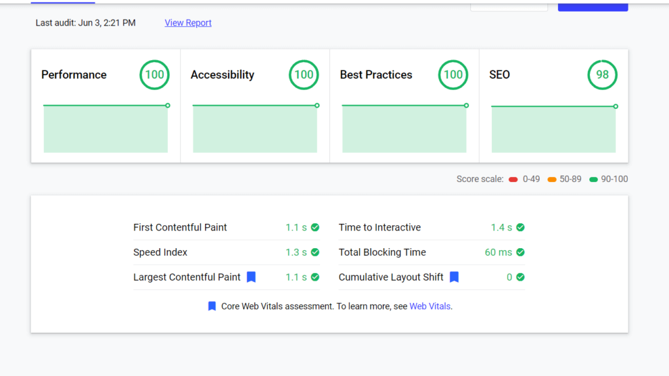This screenshot has width=669, height=376.
Task: Click the SEO history chart endpoint
Action: point(615,106)
